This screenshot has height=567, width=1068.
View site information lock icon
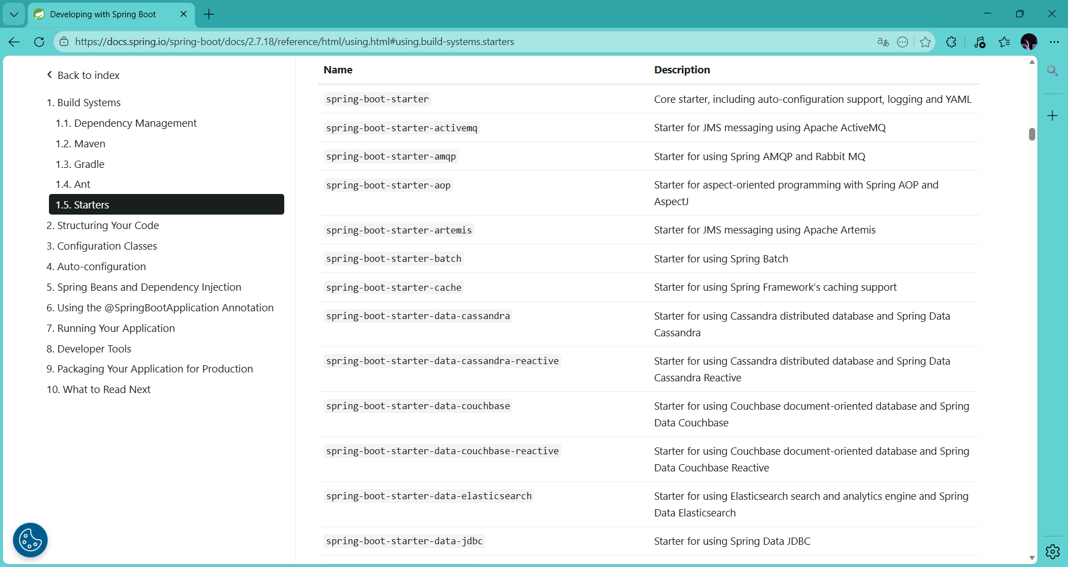tap(64, 42)
